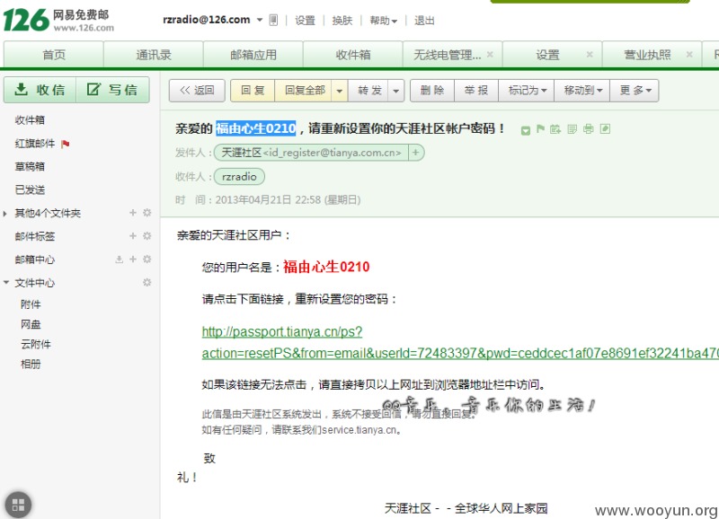This screenshot has height=519, width=719.
Task: Collapse the 文件中心 tree arrow
Action: click(6, 283)
